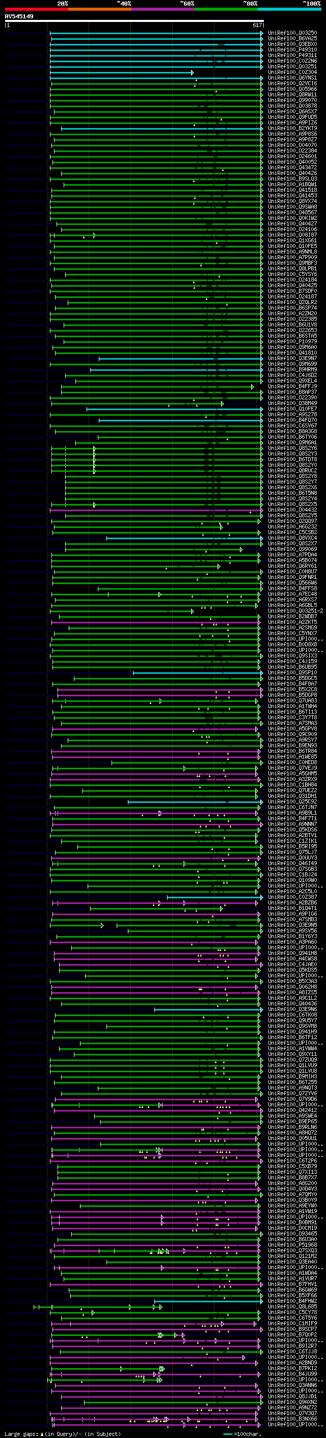Viewport: 326px width, 1438px height.
Task: Select the UniRef100_Q03878 entry
Action: click(292, 106)
